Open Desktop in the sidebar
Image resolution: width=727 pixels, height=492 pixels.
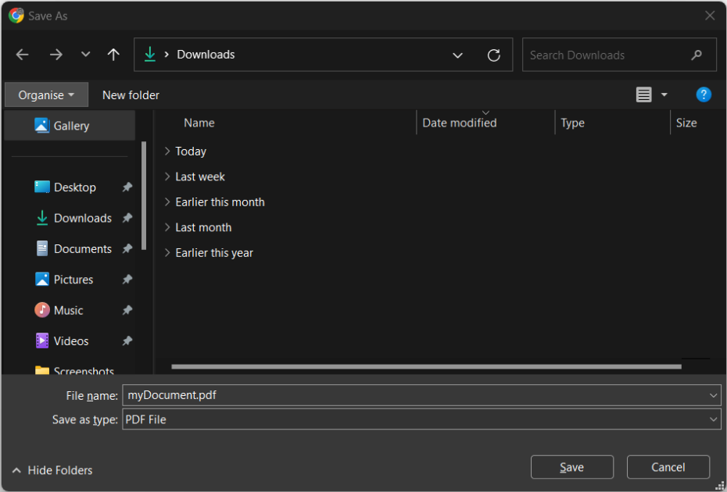[x=74, y=187]
